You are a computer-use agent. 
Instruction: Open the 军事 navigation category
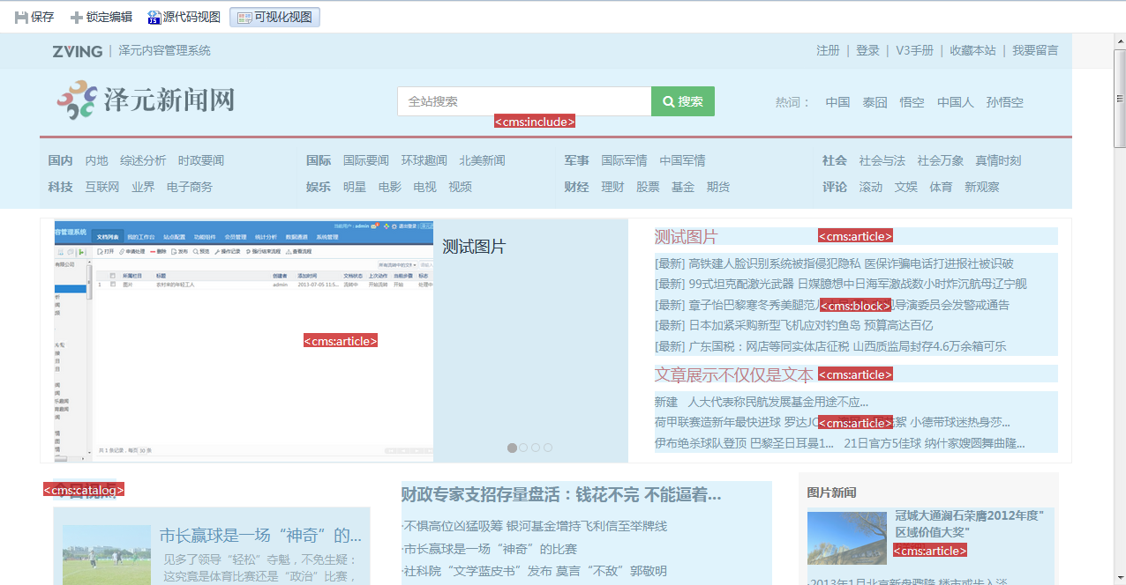click(576, 160)
